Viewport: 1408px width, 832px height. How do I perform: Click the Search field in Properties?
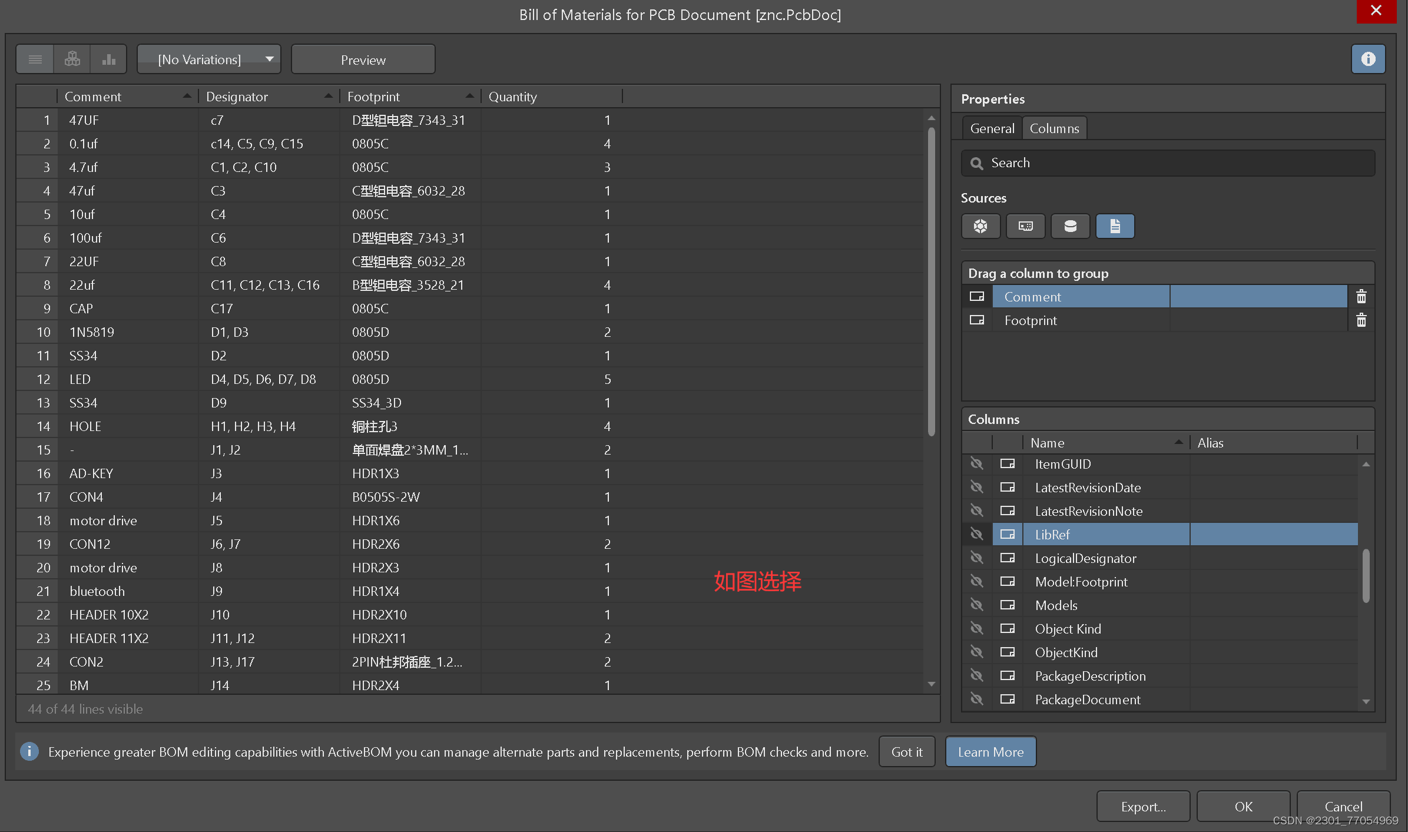point(1168,163)
